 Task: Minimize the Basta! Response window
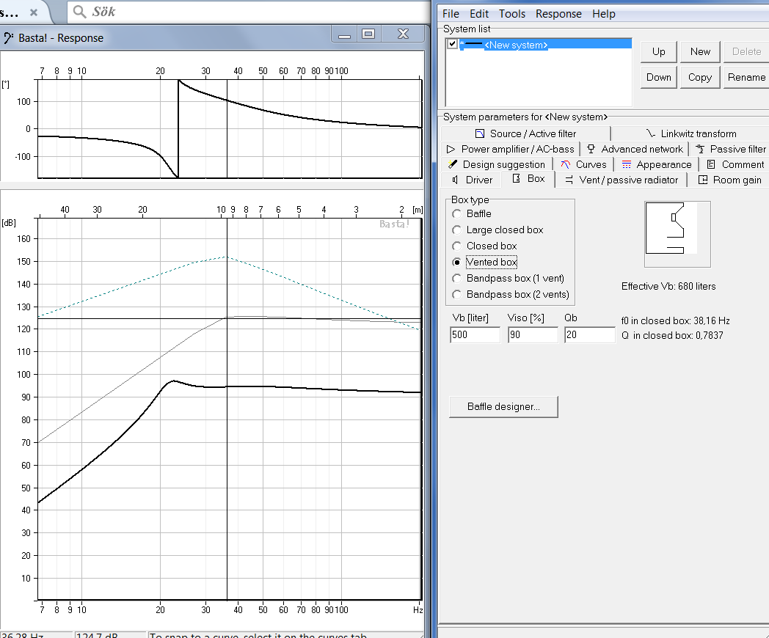click(x=345, y=34)
